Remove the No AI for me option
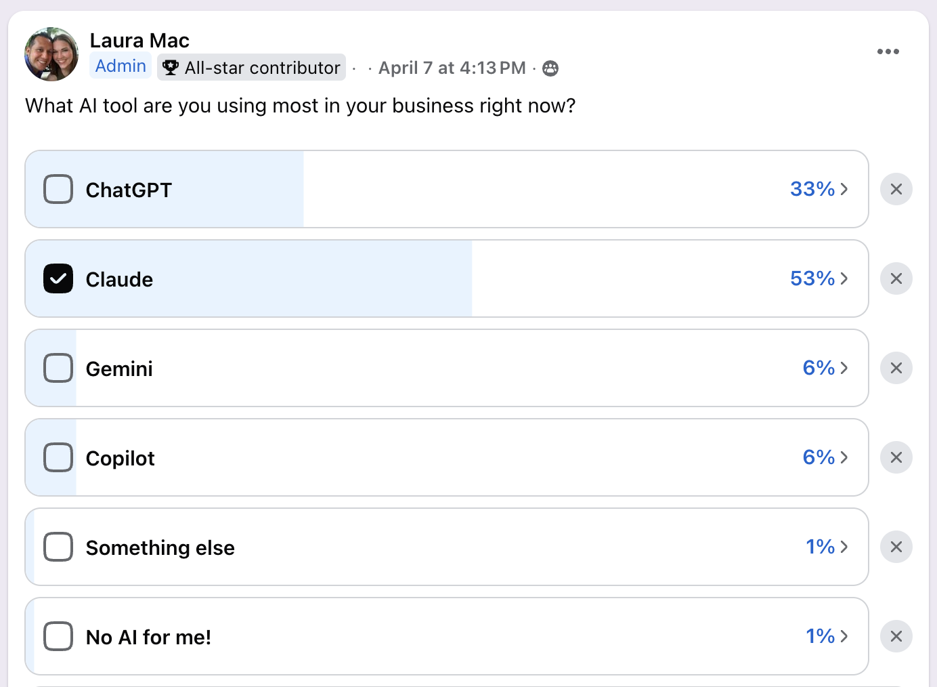This screenshot has height=687, width=937. (x=896, y=636)
